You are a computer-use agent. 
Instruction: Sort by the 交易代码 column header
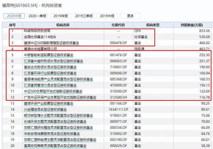pos(118,25)
